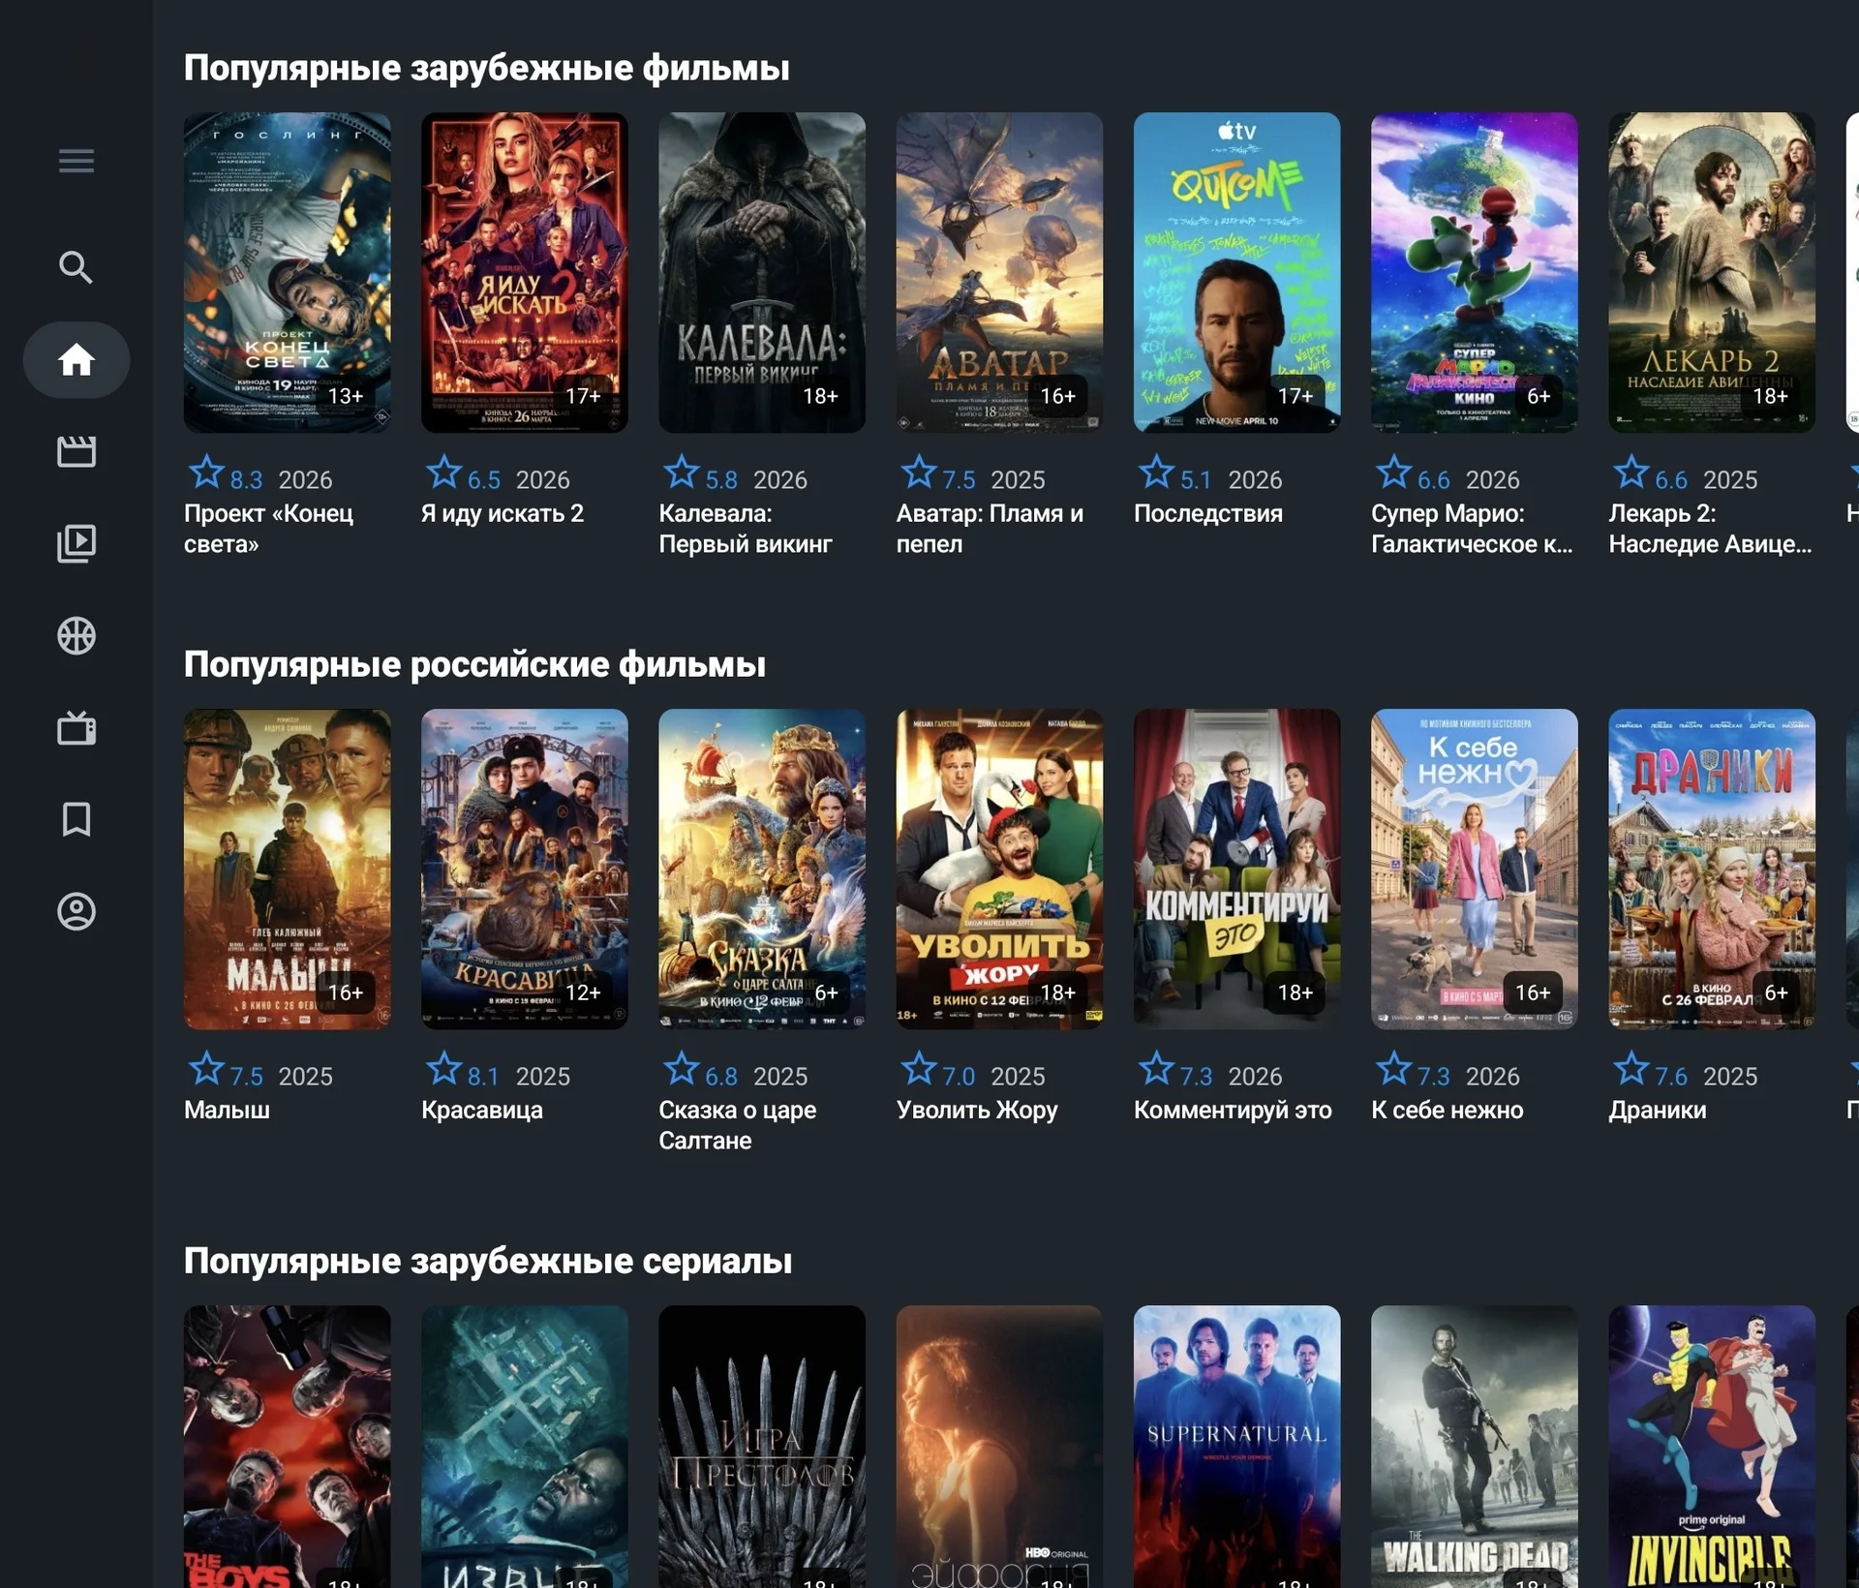This screenshot has height=1588, width=1859.
Task: Open the Outcome poster with Apple TV logo
Action: point(1237,272)
